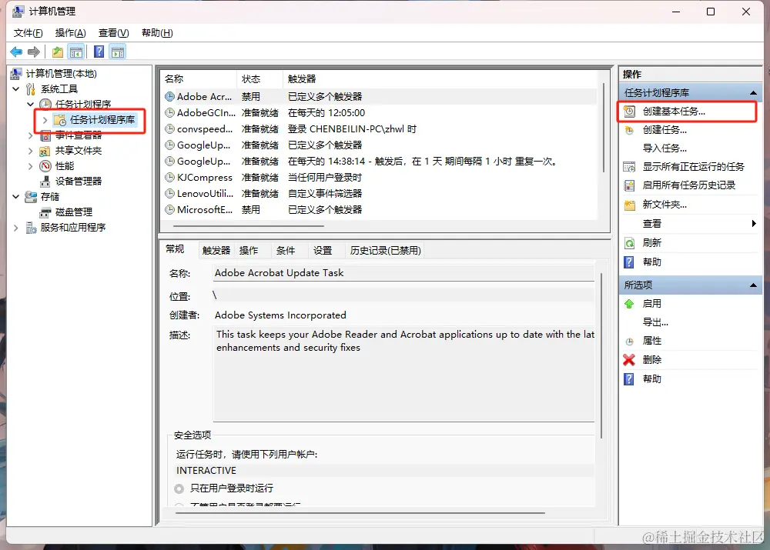Expand the 性能 tree node
The image size is (770, 550).
[31, 166]
